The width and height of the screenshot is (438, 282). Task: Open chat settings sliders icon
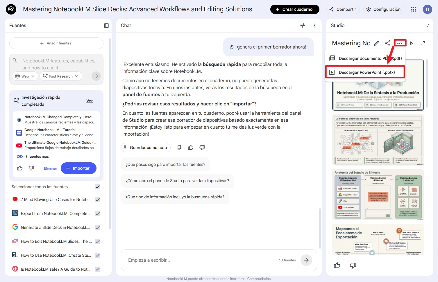click(x=303, y=26)
